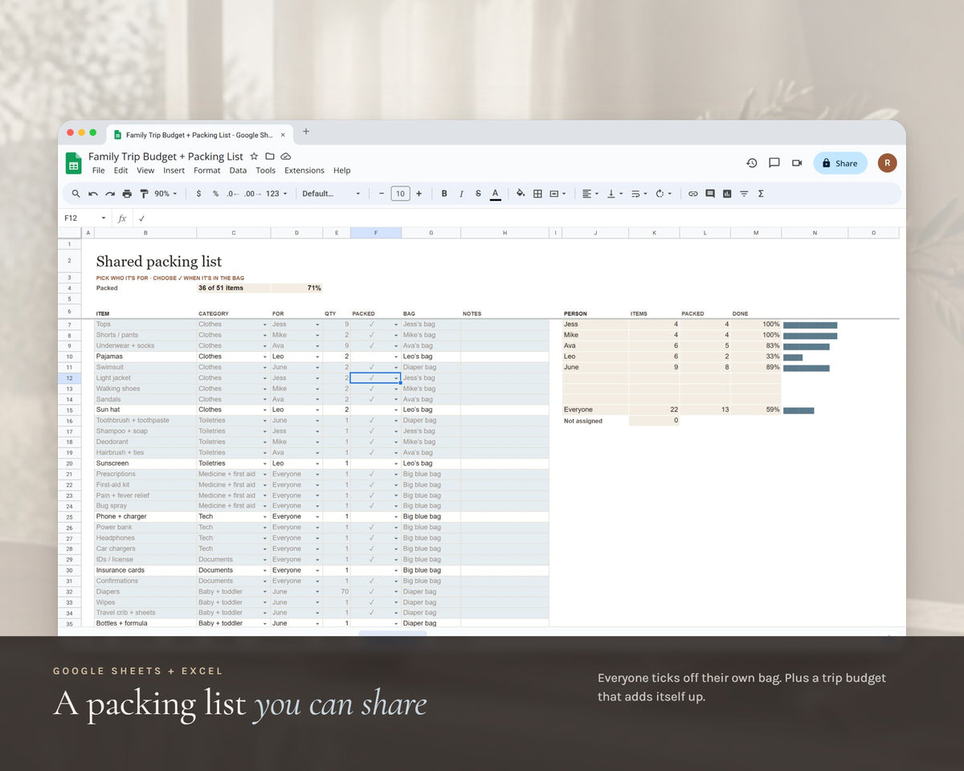Open the search menus magnifier tool
964x771 pixels.
tap(76, 194)
